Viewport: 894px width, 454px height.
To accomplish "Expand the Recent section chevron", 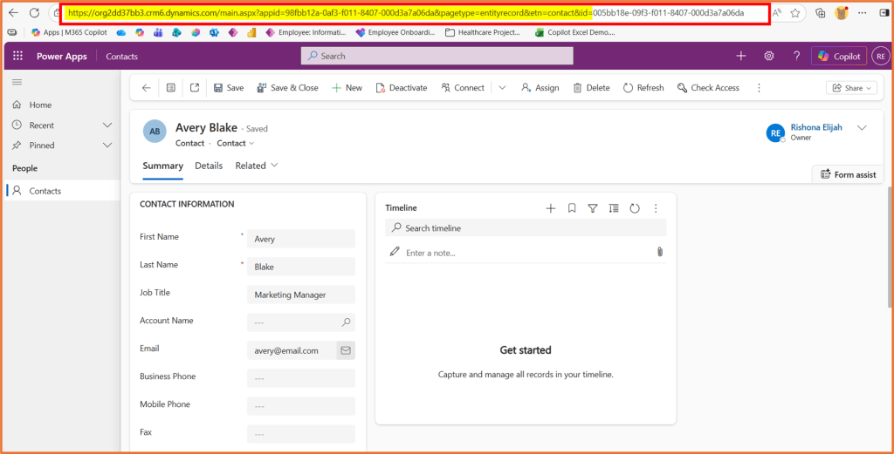I will 107,125.
